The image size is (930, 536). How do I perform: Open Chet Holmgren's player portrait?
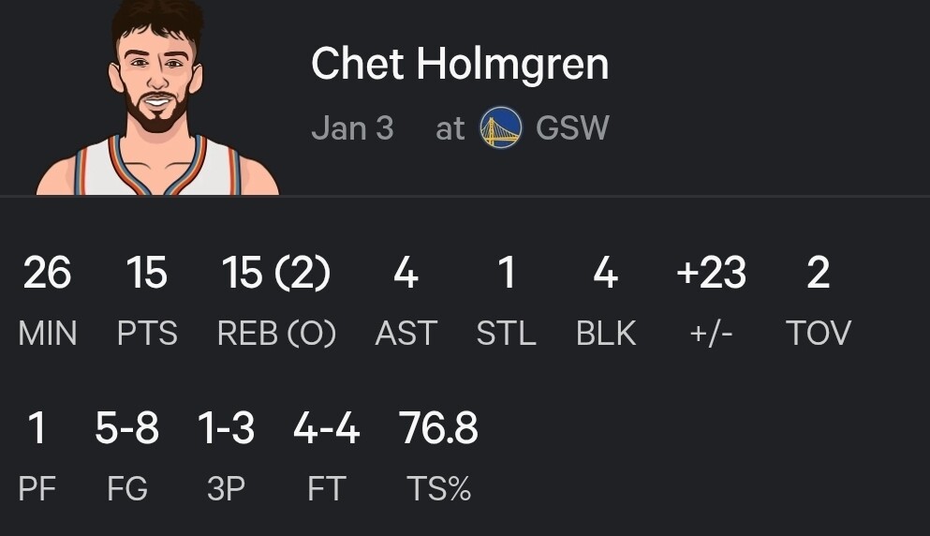coord(157,97)
